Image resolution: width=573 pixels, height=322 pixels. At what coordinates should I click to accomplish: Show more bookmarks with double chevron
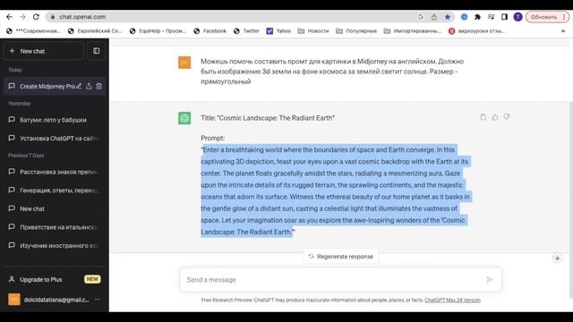click(563, 31)
